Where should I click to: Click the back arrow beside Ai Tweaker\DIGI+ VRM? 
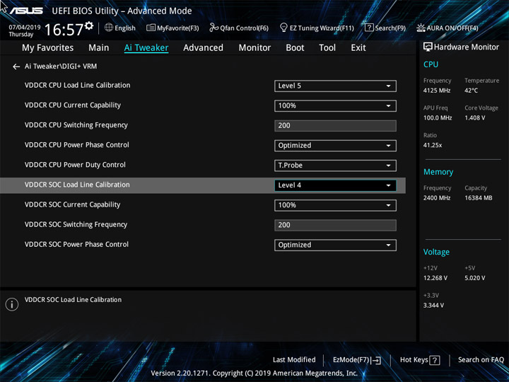tap(16, 66)
